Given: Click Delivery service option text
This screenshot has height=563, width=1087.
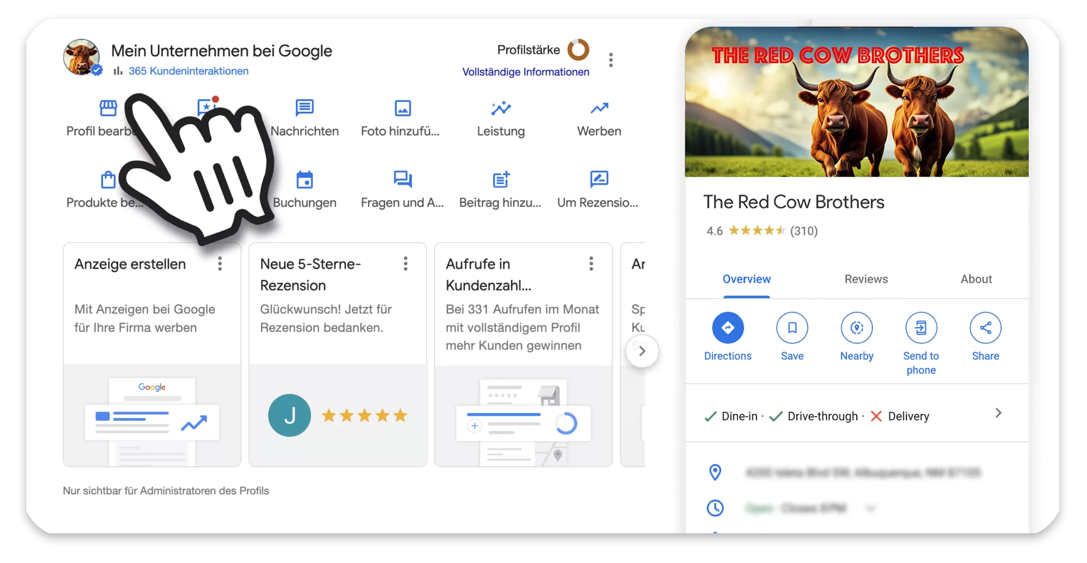Looking at the screenshot, I should pos(908,416).
